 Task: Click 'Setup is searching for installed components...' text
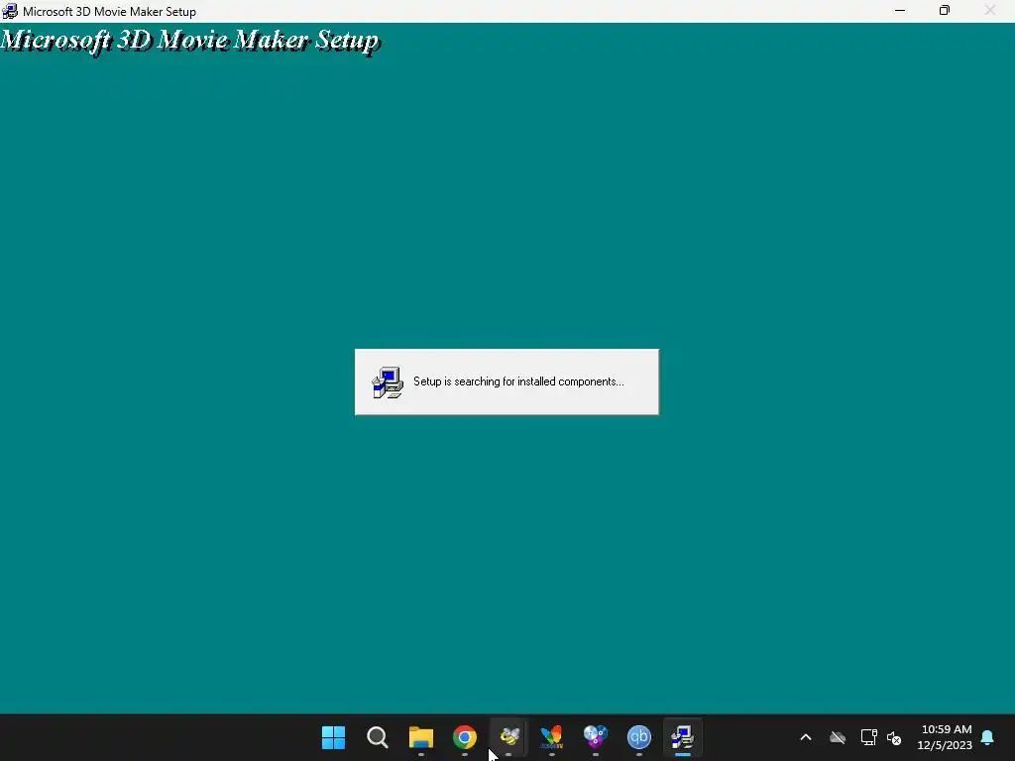518,381
